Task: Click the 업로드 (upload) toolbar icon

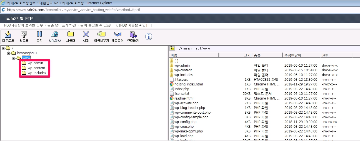Action: 24,35
